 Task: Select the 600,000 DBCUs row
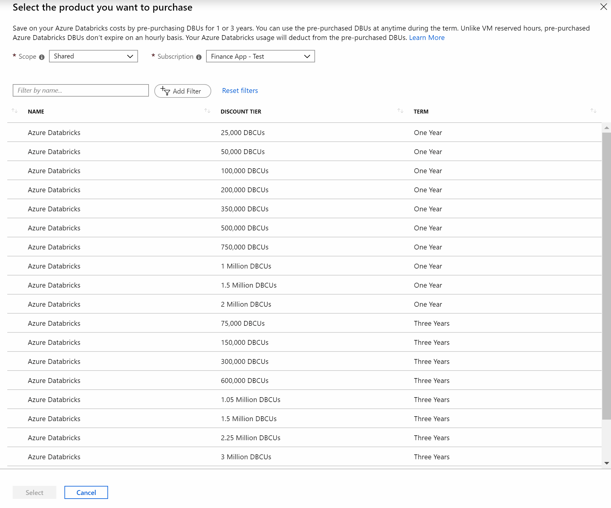(304, 381)
